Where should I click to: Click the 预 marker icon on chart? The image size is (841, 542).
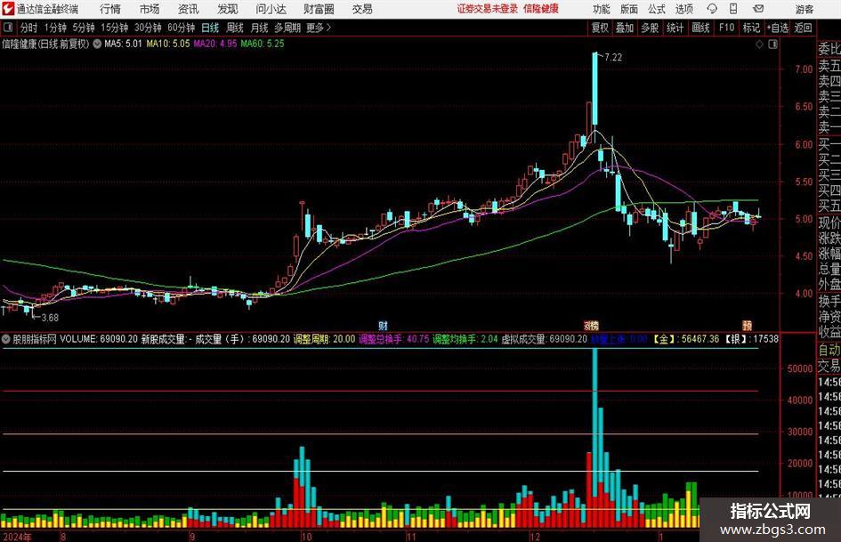point(748,325)
